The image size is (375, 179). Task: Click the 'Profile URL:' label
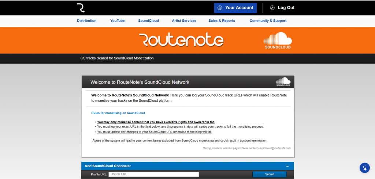pyautogui.click(x=99, y=175)
